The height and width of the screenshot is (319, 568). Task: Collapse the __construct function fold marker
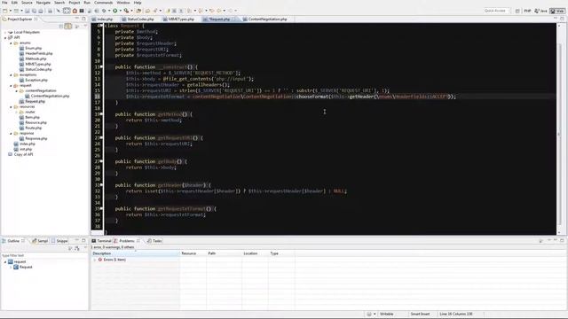[101, 67]
